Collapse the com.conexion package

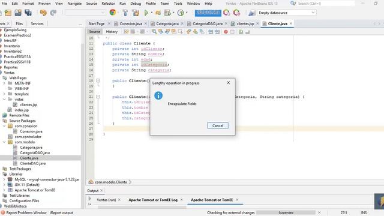[x=4, y=126]
